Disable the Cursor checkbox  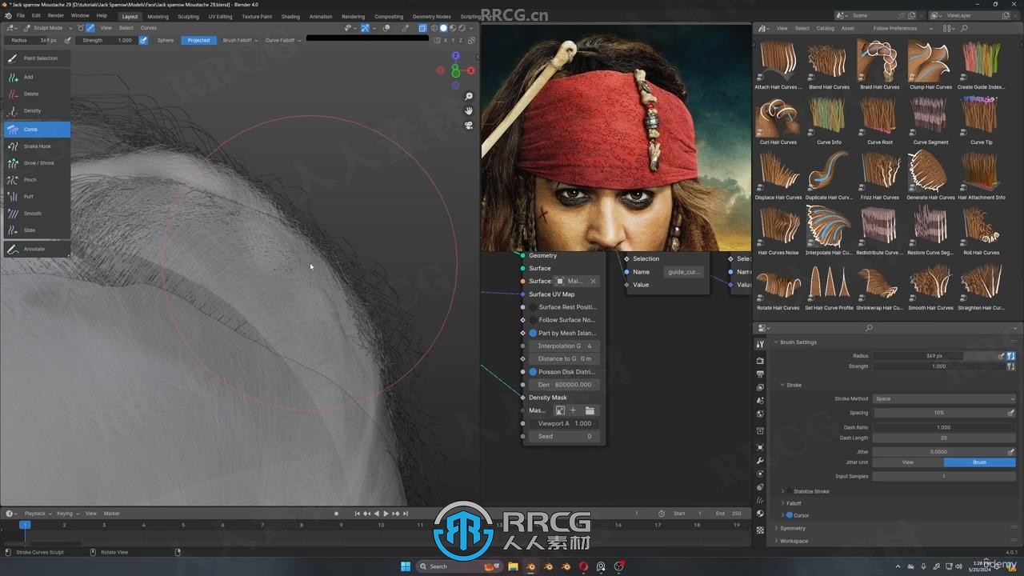click(x=790, y=515)
